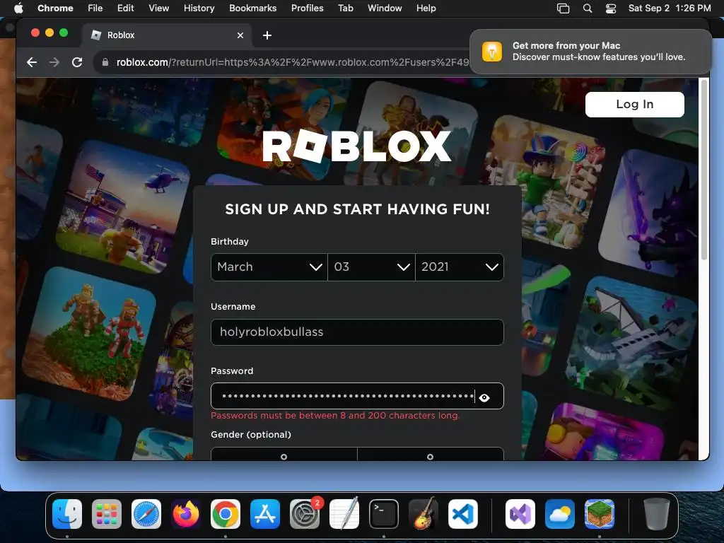Open the View menu
This screenshot has height=543, width=724.
(158, 8)
